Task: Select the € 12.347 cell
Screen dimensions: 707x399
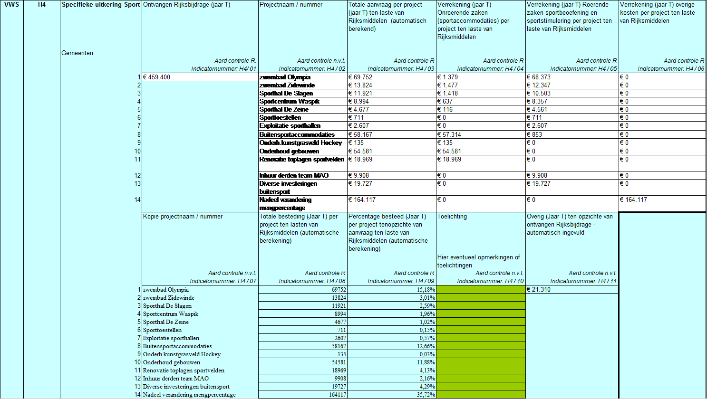Action: coord(572,85)
